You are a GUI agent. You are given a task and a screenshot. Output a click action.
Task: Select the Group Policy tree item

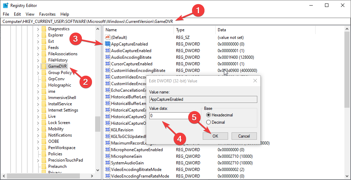[x=60, y=73]
